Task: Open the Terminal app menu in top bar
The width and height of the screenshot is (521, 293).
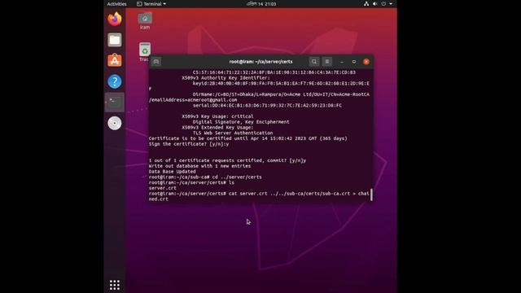Action: tap(151, 4)
